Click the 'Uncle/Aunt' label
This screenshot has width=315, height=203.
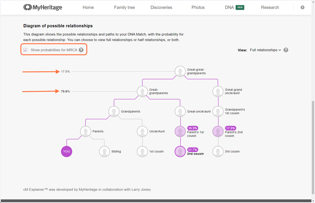pos(157,131)
